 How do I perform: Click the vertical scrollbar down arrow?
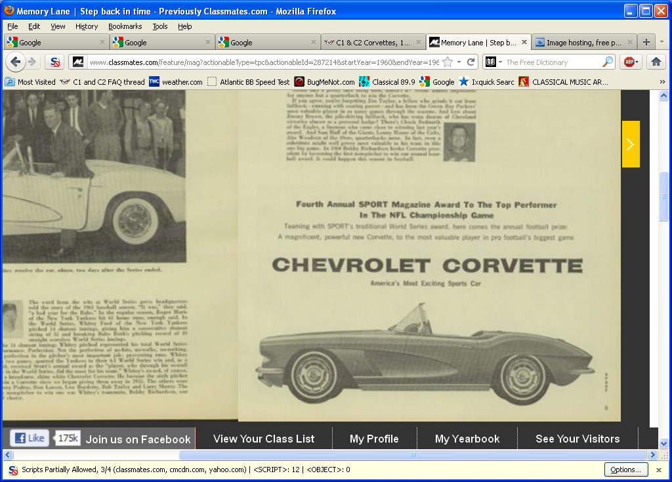pos(663,444)
